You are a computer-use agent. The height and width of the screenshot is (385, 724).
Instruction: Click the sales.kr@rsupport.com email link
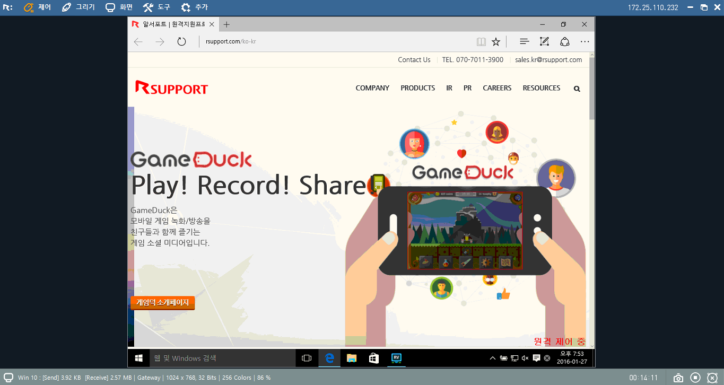(548, 60)
